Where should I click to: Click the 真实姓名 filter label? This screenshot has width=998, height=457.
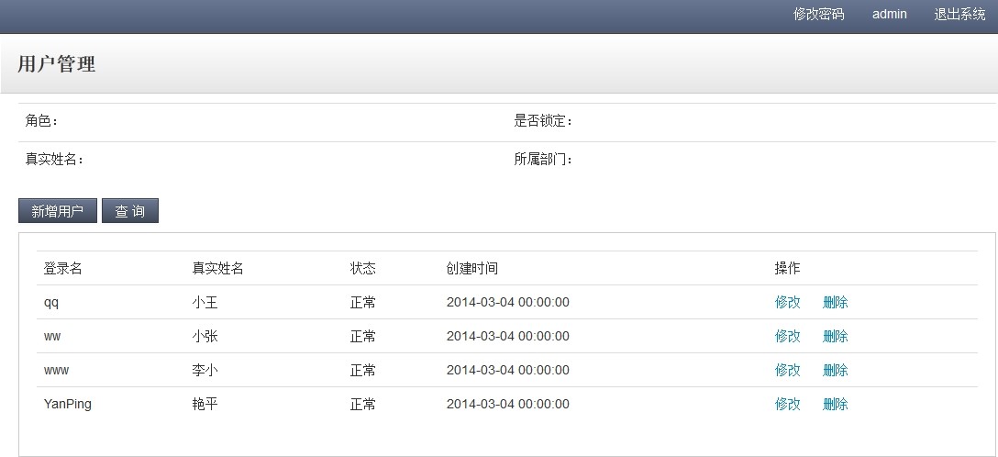pyautogui.click(x=54, y=159)
